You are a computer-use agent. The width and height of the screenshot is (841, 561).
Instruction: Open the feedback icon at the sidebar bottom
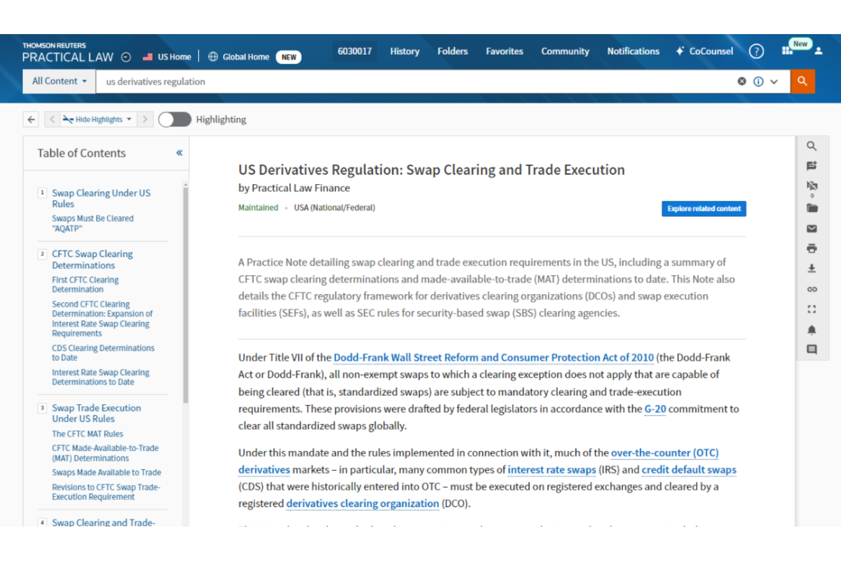pos(811,350)
